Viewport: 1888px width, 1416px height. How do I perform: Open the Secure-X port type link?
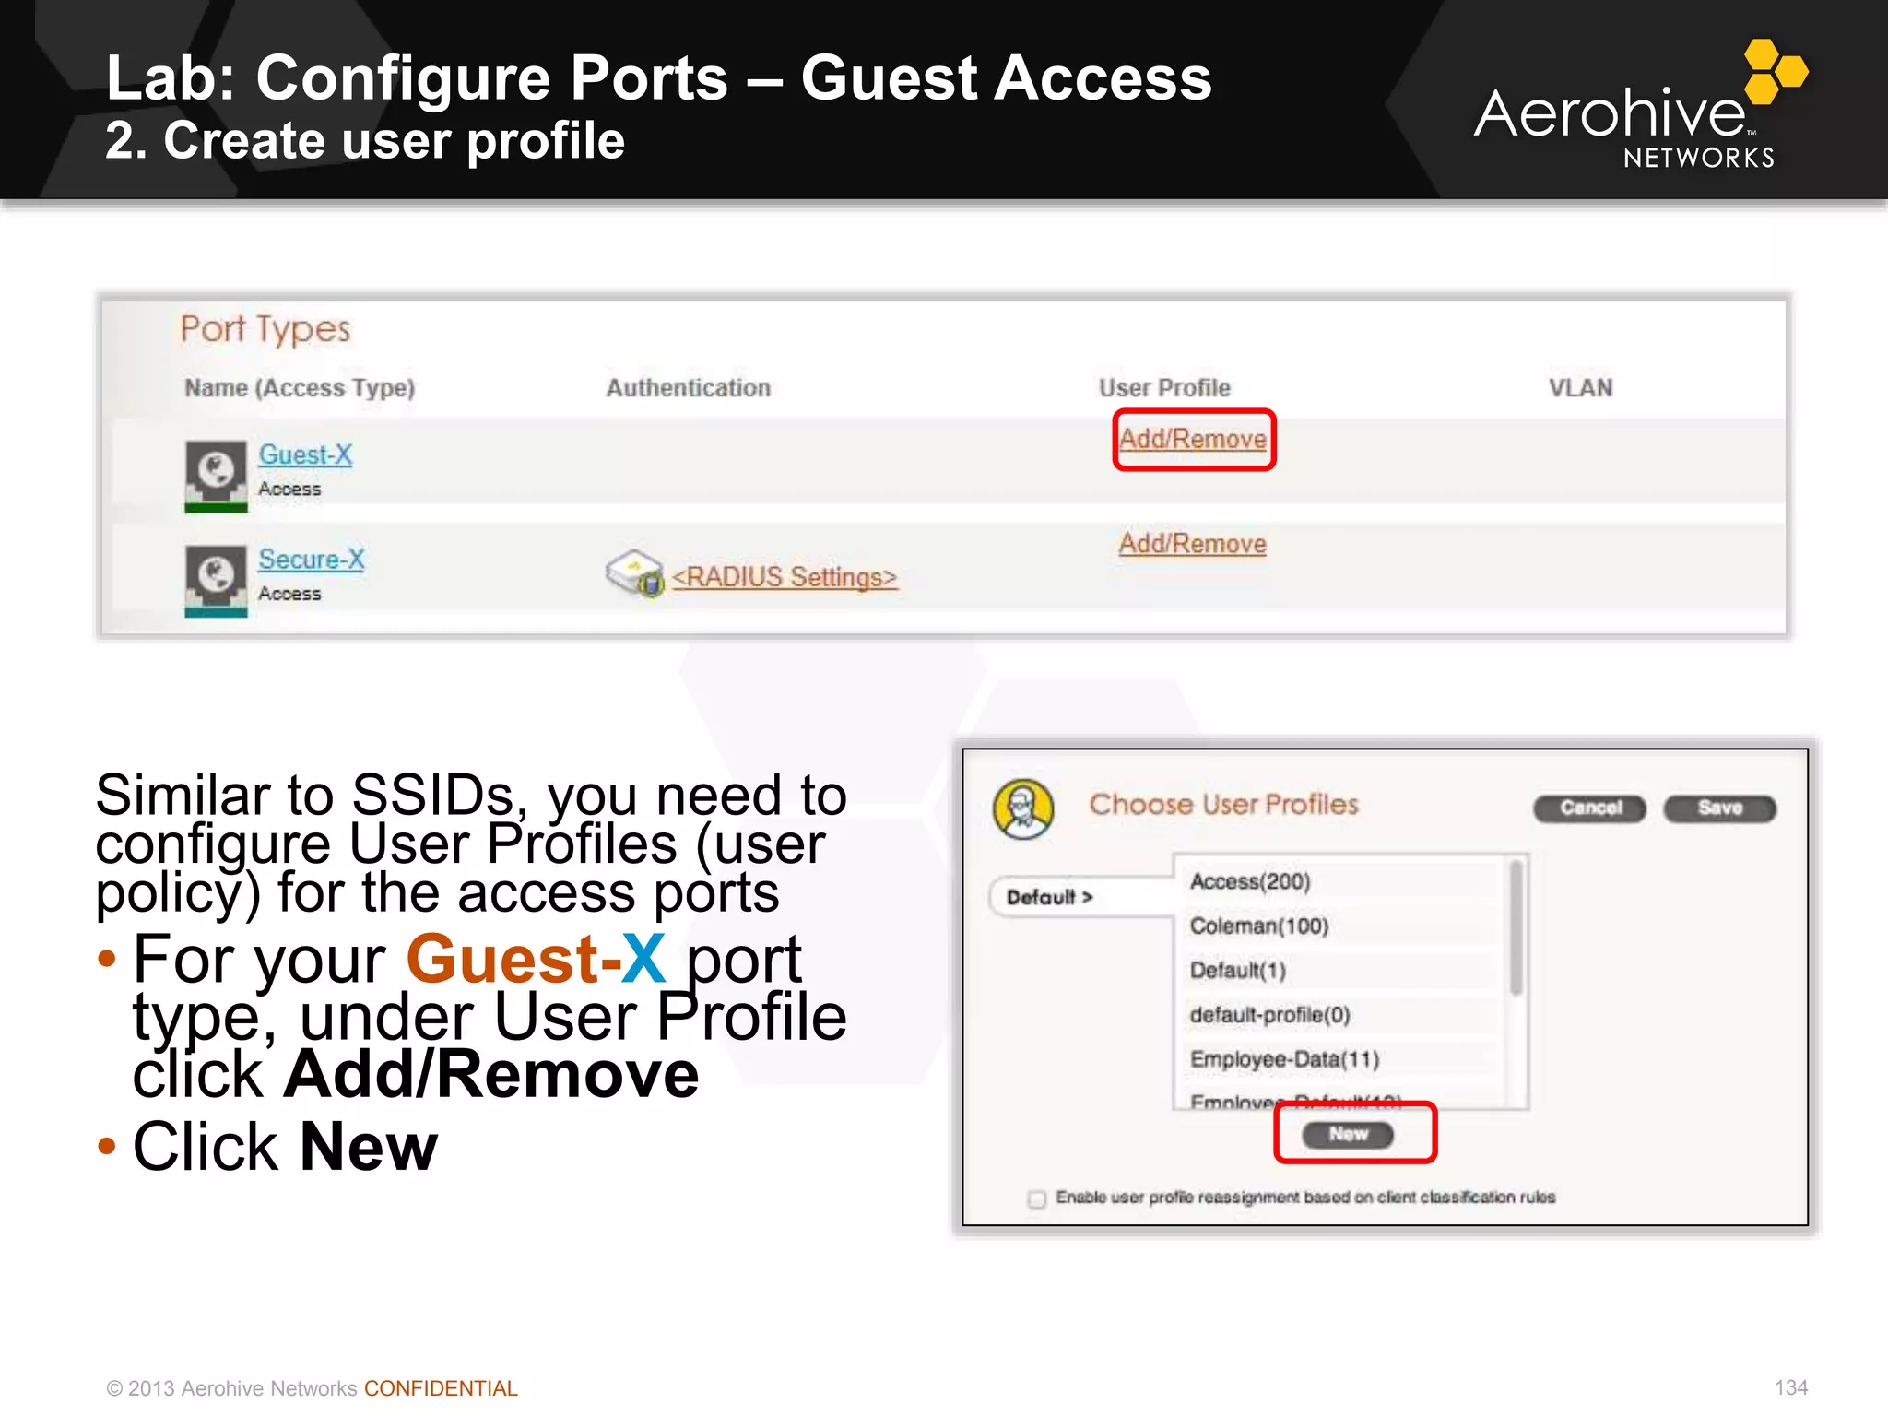coord(312,559)
